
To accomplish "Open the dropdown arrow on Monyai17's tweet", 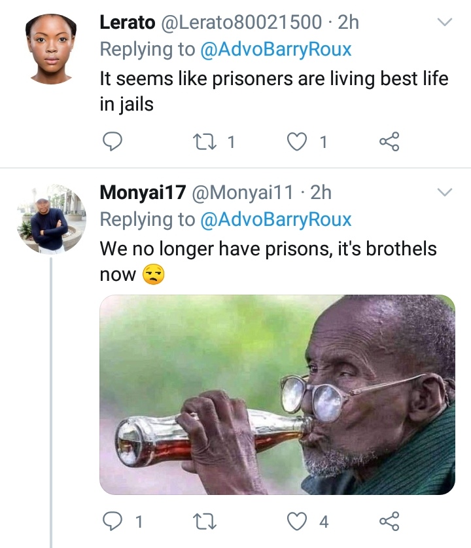I will tap(445, 192).
